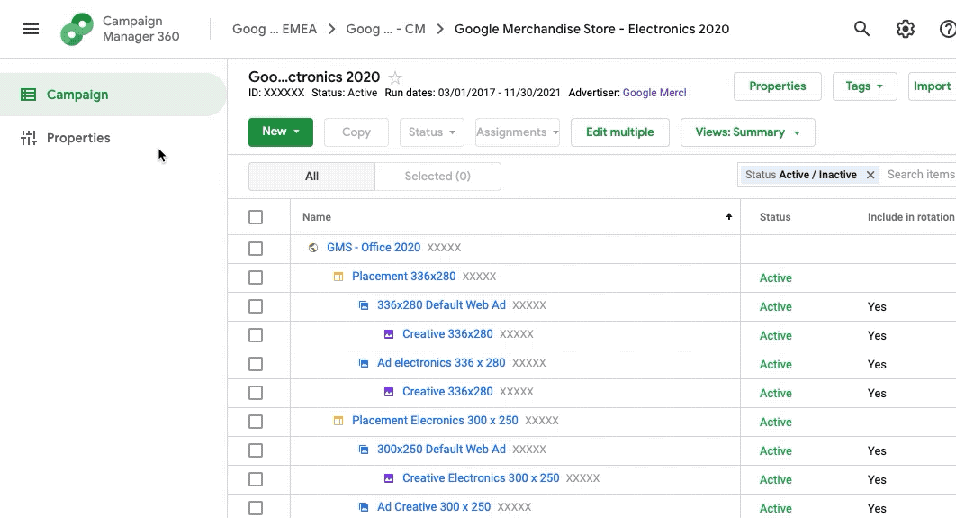Remove the Status Active / Inactive filter chip
This screenshot has height=518, width=956.
click(x=870, y=175)
